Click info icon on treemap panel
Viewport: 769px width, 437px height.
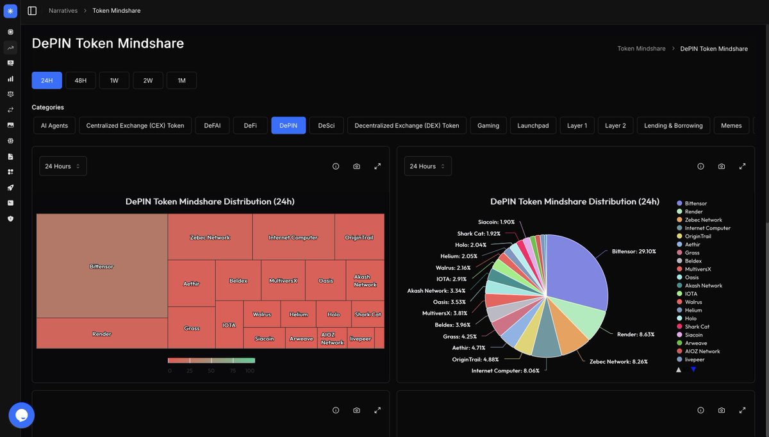pyautogui.click(x=336, y=166)
